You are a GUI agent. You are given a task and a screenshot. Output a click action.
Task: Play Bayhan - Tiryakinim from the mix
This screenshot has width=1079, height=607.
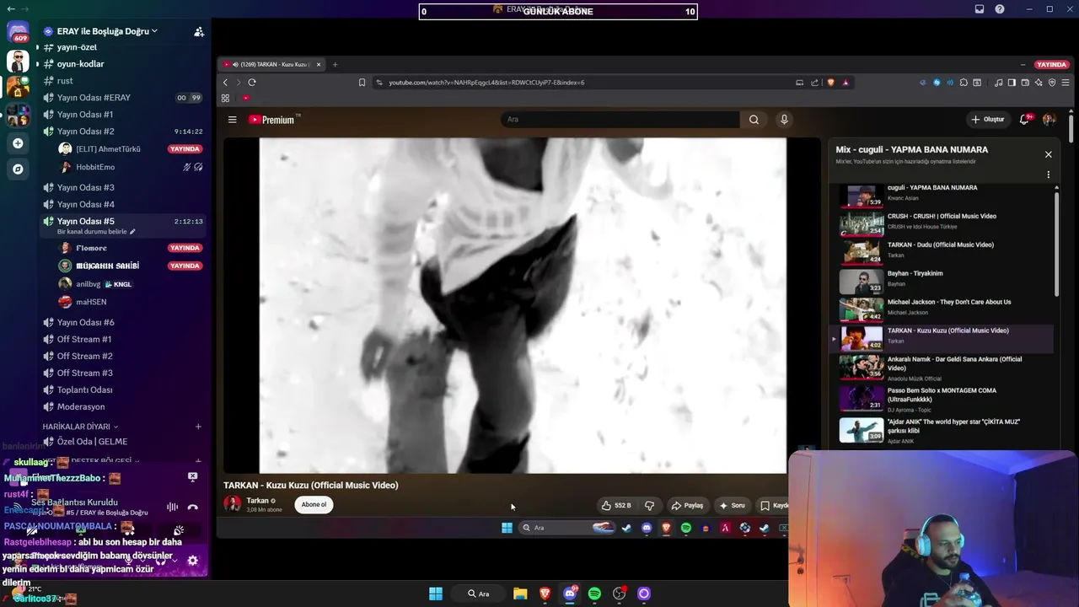942,279
